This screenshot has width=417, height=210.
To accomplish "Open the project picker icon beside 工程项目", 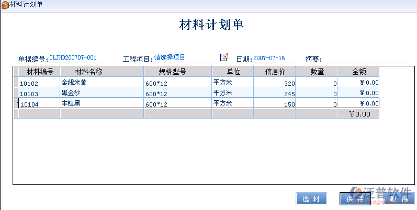I will 224,57.
